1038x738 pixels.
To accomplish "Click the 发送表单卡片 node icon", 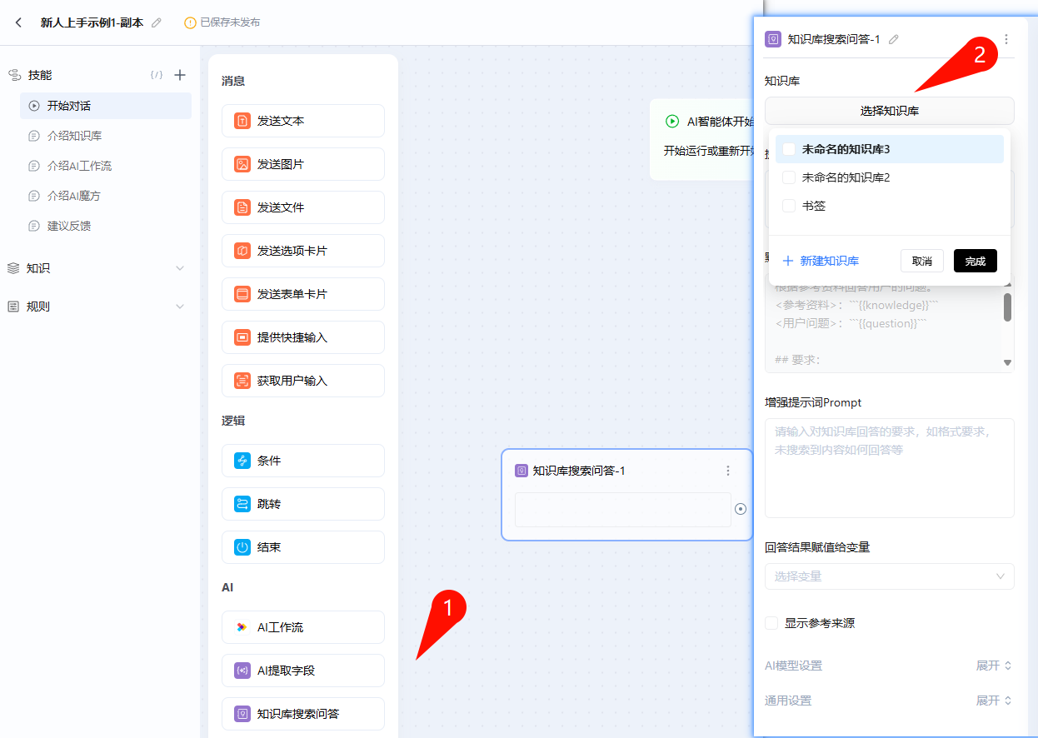I will pos(242,294).
